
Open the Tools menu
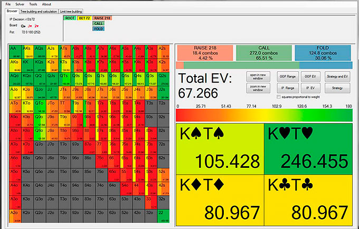(33, 4)
